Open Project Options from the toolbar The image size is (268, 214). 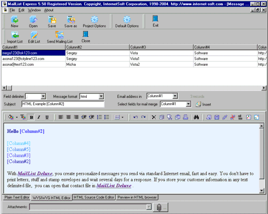pos(94,22)
